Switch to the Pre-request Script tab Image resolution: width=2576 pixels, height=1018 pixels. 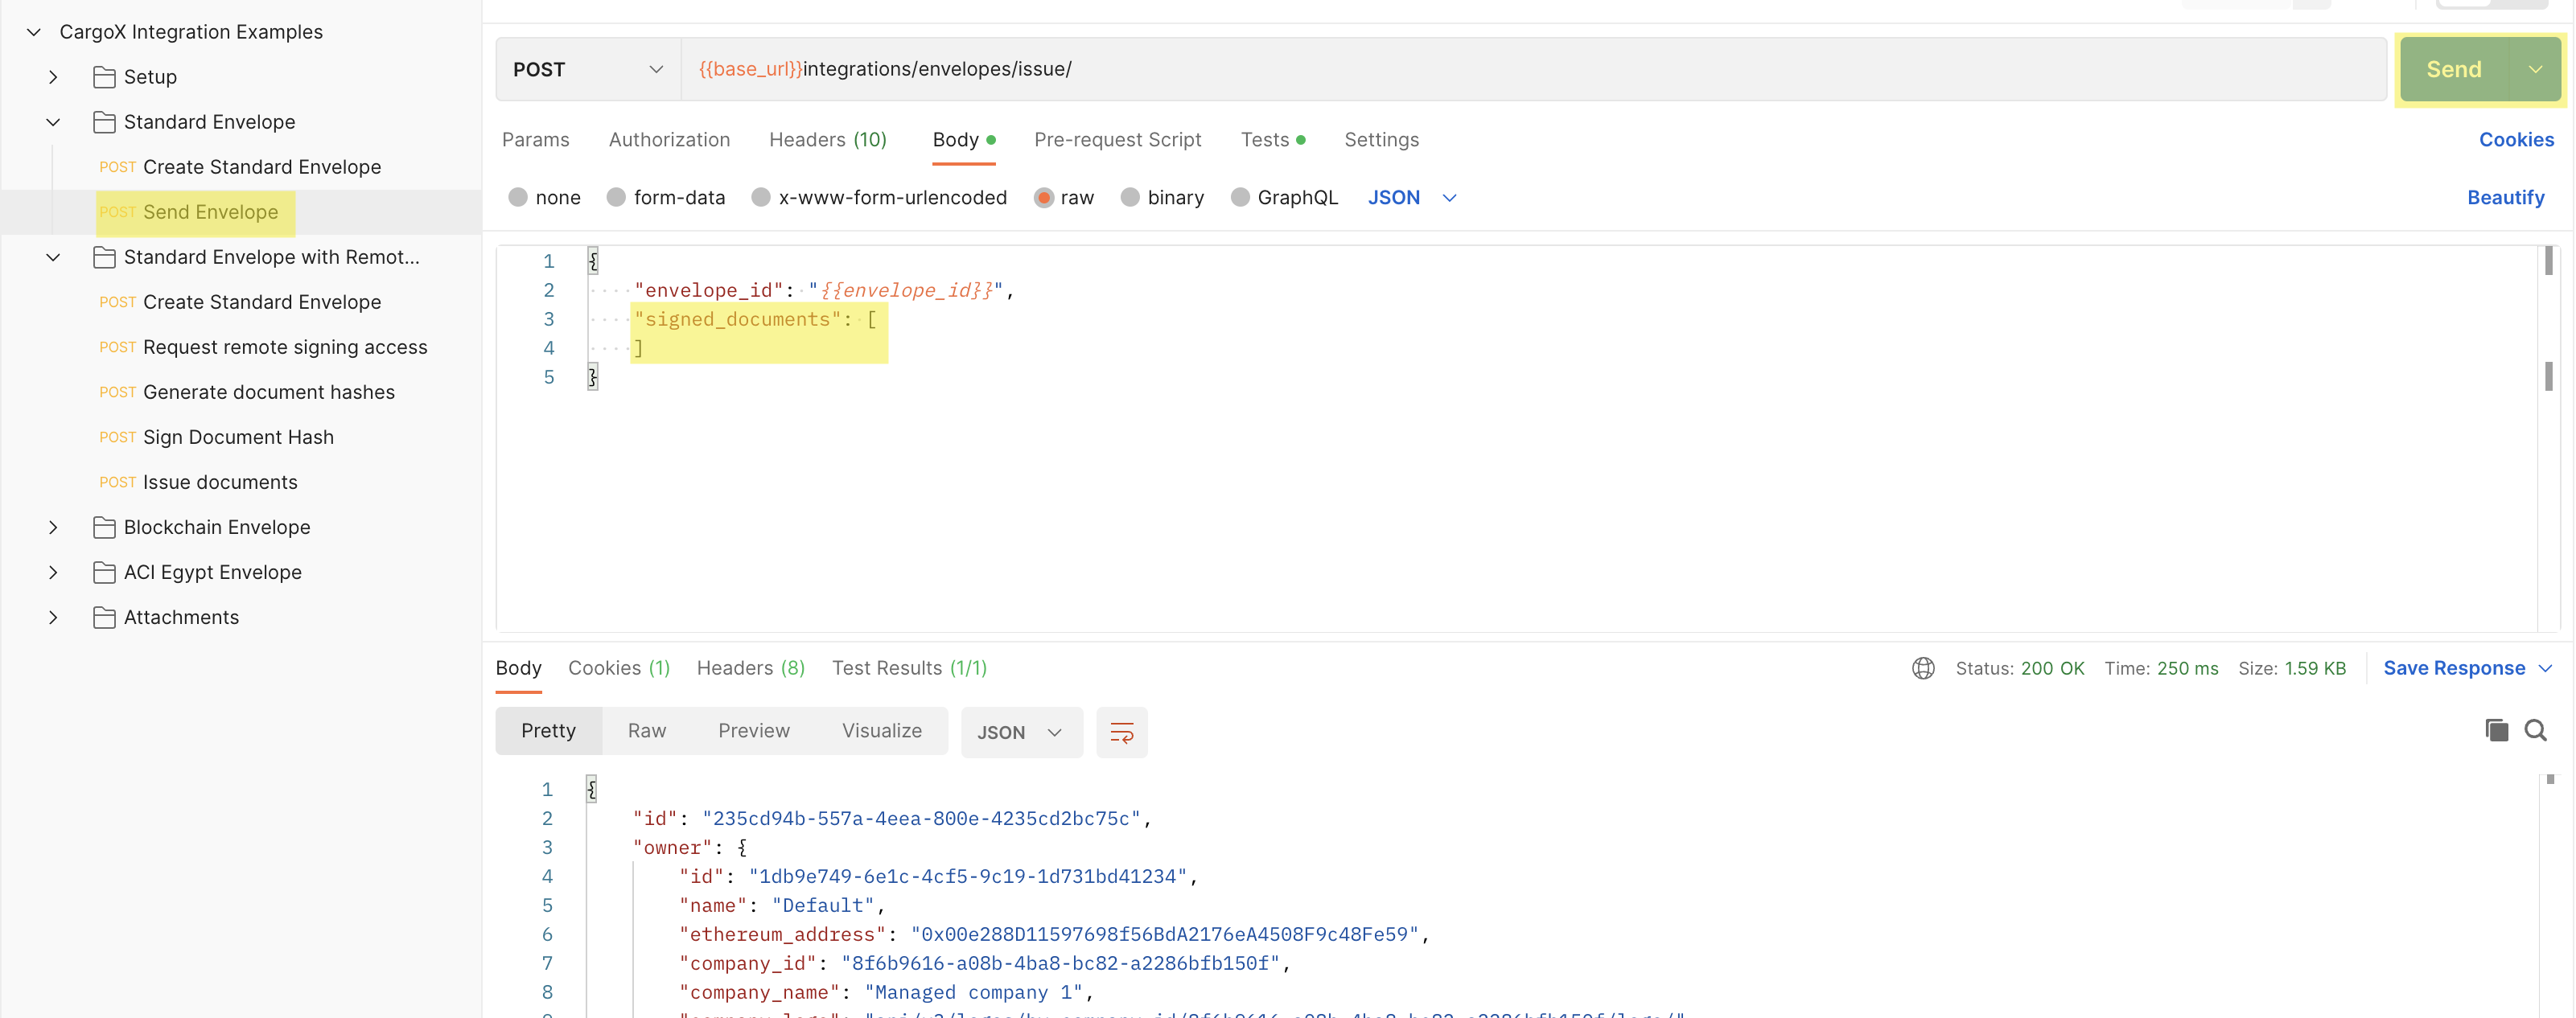(x=1117, y=140)
